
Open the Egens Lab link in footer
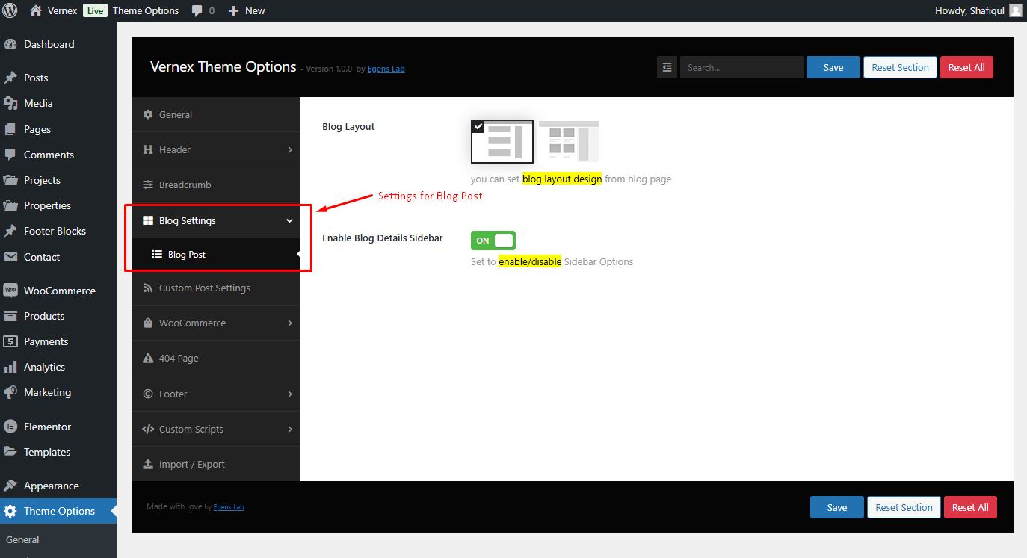click(229, 507)
